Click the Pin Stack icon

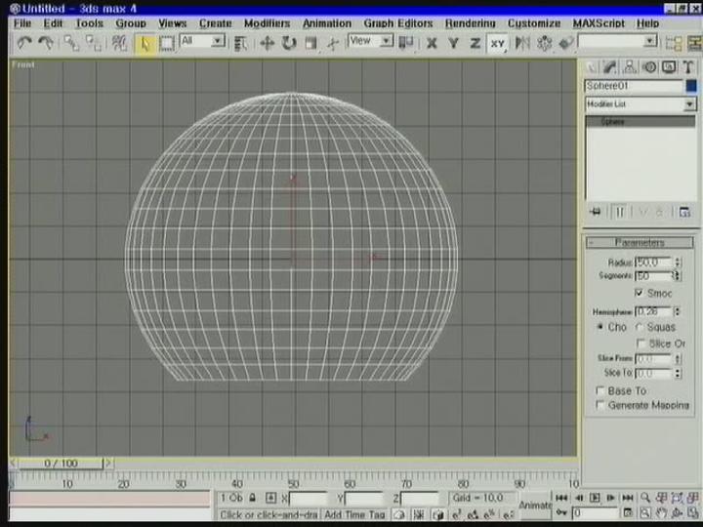tap(596, 212)
